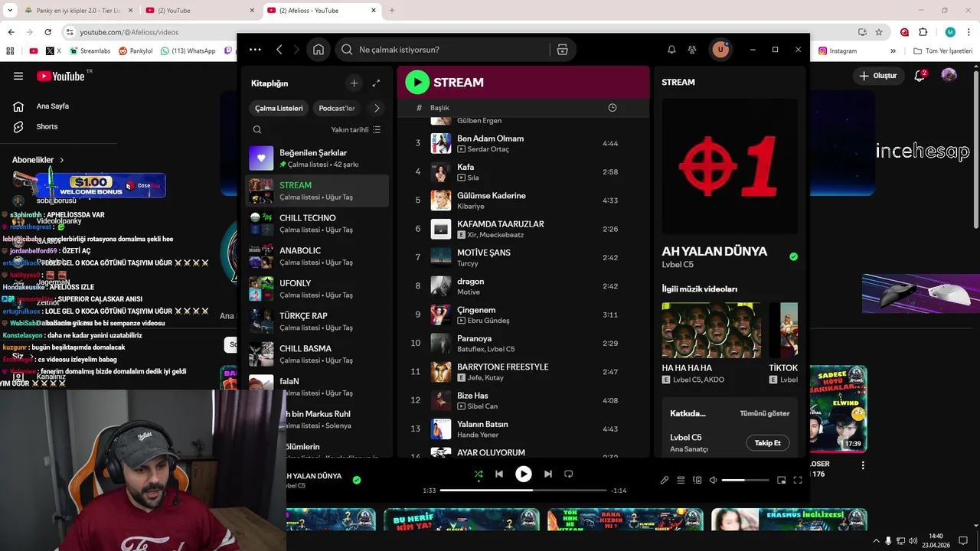Open the AH YALAN DÜNYA album cover
This screenshot has height=551, width=980.
tap(730, 167)
